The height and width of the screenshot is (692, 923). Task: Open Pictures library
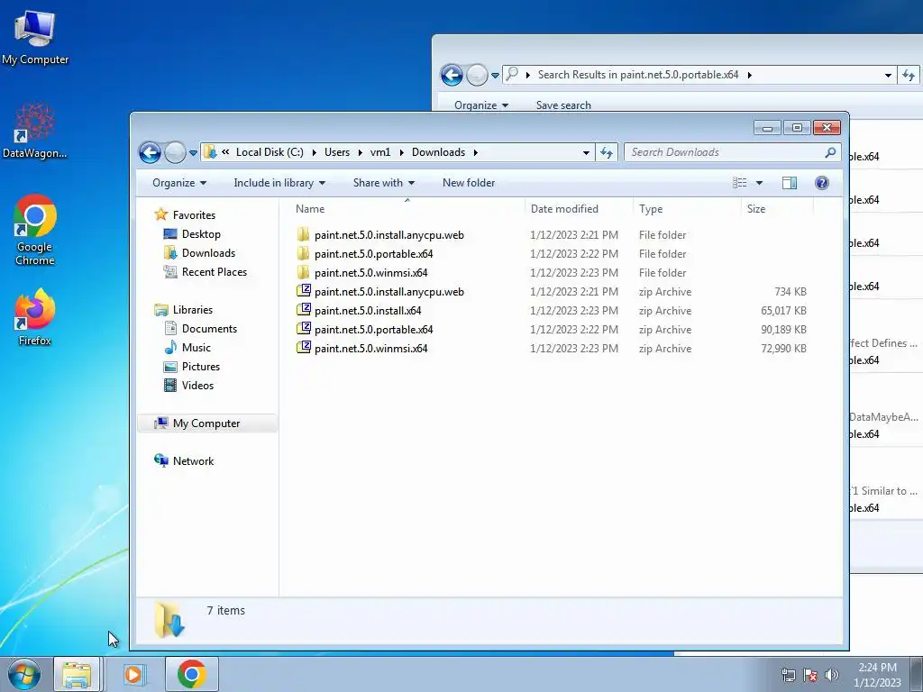[193, 366]
